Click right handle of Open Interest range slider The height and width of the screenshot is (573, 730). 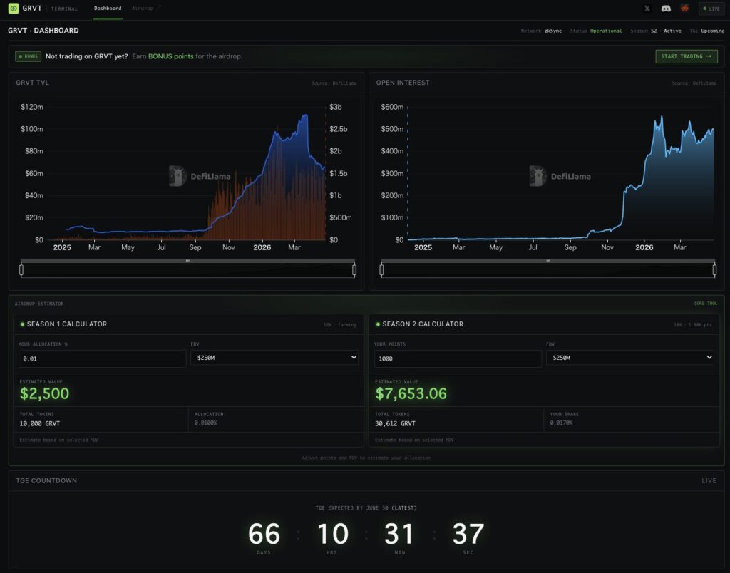coord(714,270)
